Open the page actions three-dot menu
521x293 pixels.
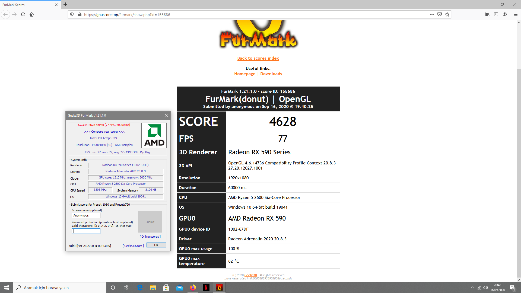(432, 14)
